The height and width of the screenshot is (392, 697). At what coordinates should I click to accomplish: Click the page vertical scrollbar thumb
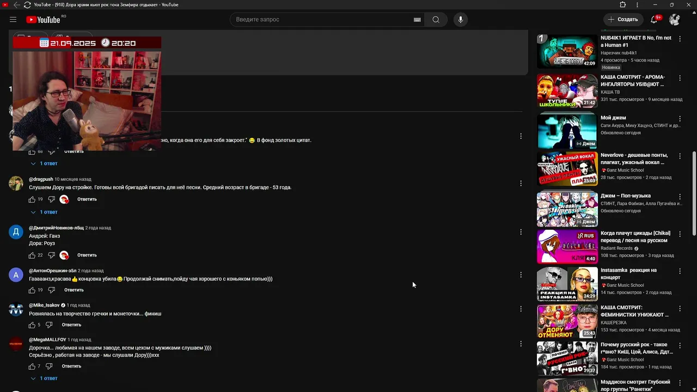tap(694, 193)
